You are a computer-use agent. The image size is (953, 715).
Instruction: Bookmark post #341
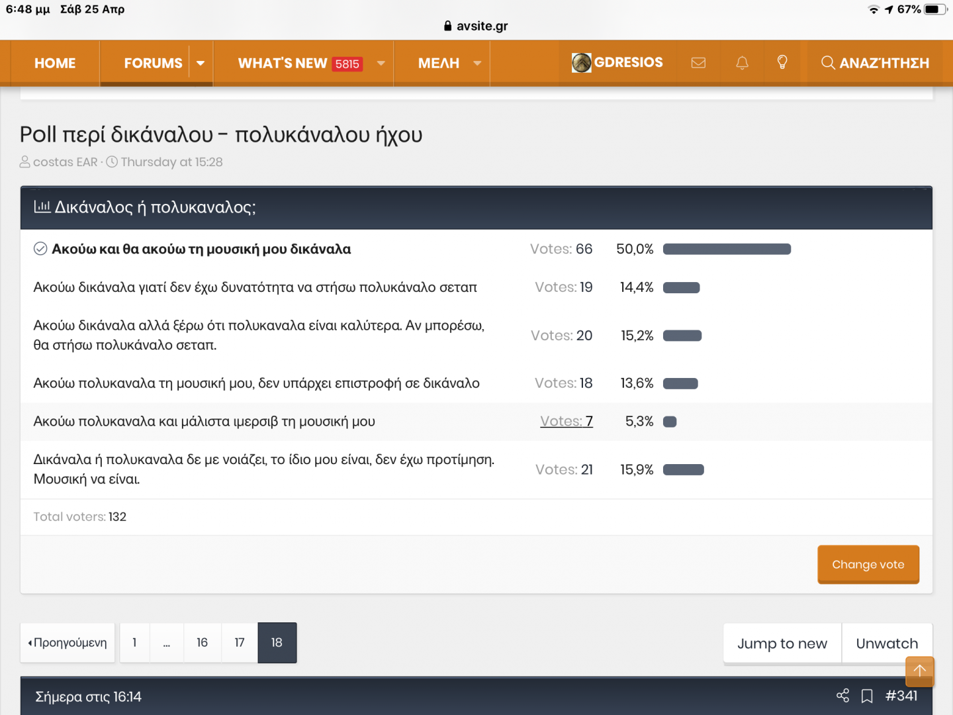point(867,696)
